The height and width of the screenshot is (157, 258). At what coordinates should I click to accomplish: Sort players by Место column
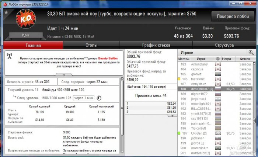pyautogui.click(x=184, y=59)
